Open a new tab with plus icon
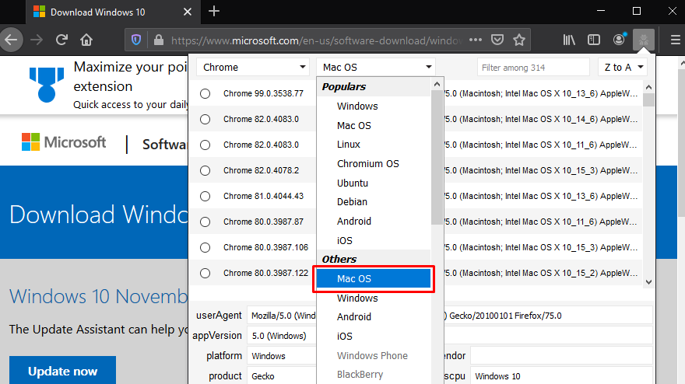Image resolution: width=685 pixels, height=384 pixels. tap(214, 12)
